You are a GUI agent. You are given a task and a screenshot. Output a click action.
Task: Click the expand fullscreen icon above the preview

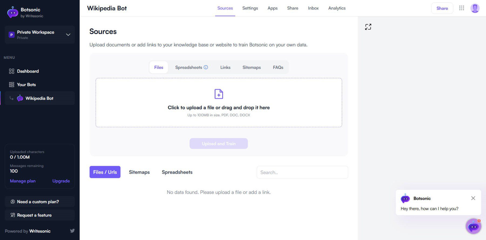coord(368,27)
